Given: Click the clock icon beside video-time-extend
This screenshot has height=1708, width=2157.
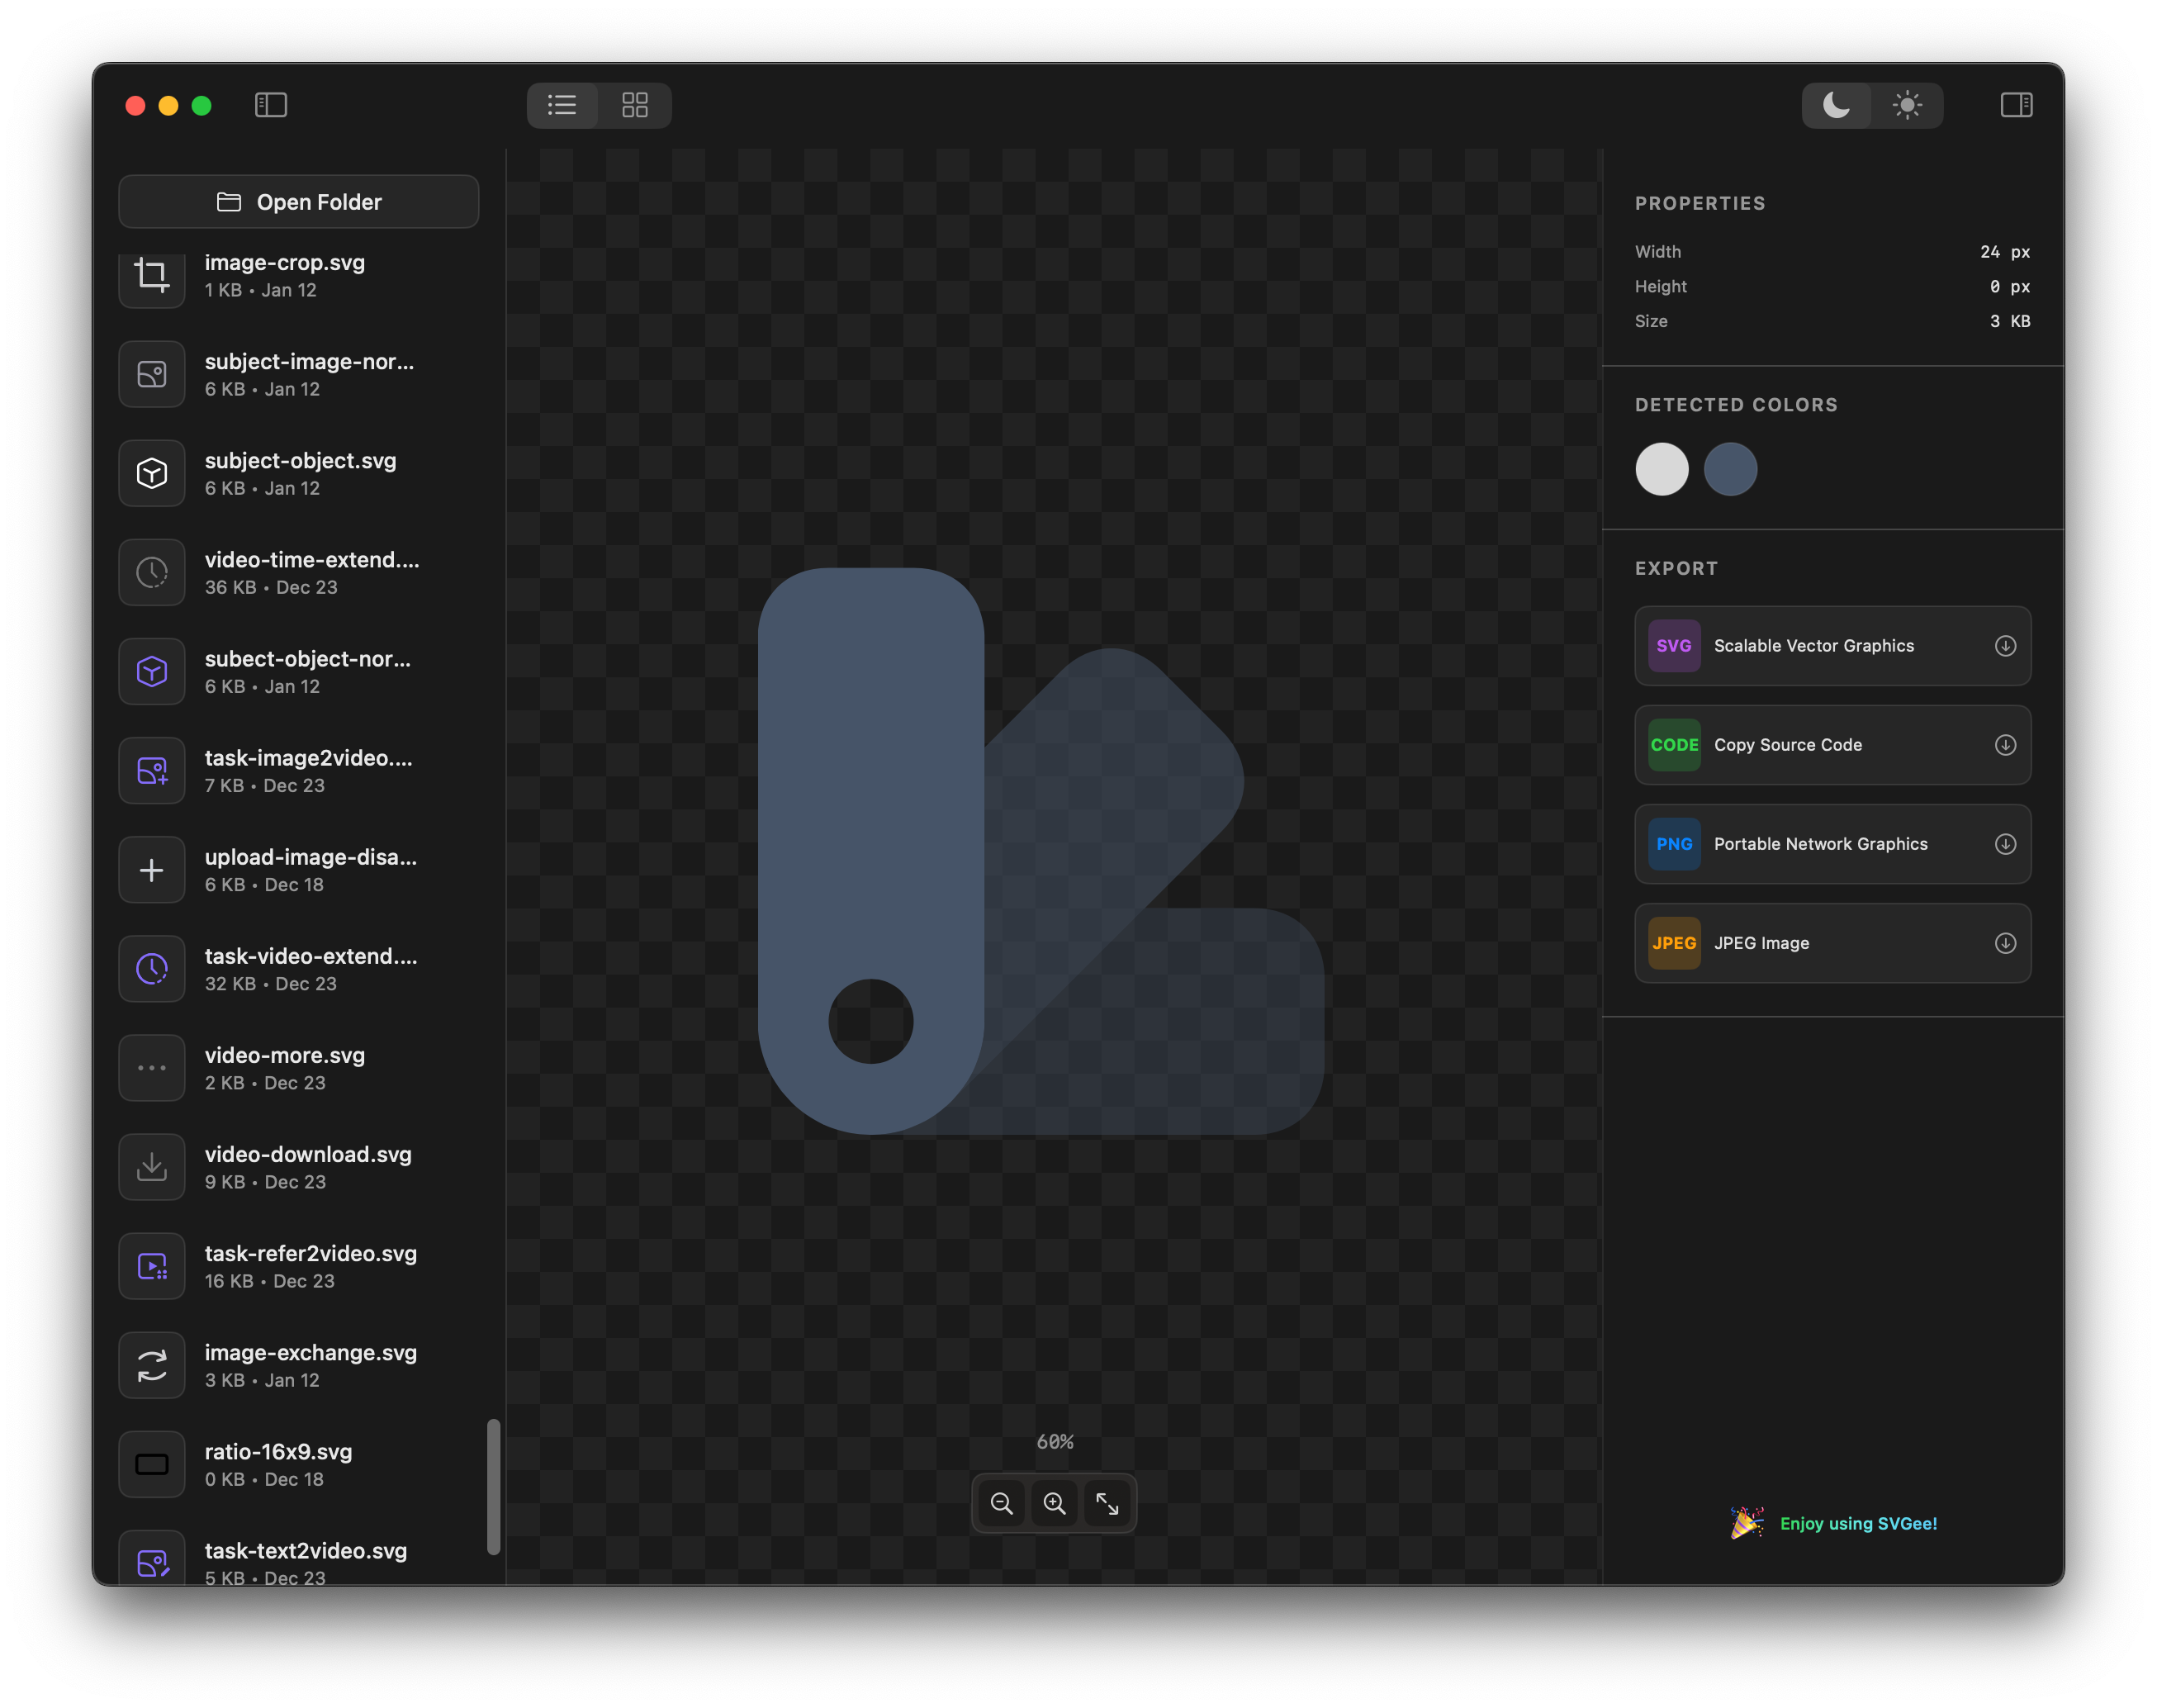Looking at the screenshot, I should 152,572.
